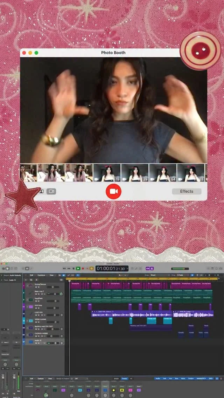Click the Drums/Texture track icon
224x398 pixels.
pyautogui.click(x=30, y=286)
